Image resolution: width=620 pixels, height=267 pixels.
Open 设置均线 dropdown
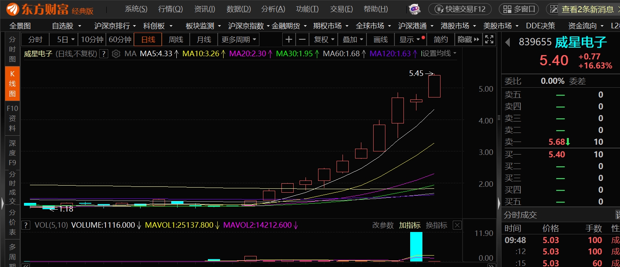coord(440,53)
